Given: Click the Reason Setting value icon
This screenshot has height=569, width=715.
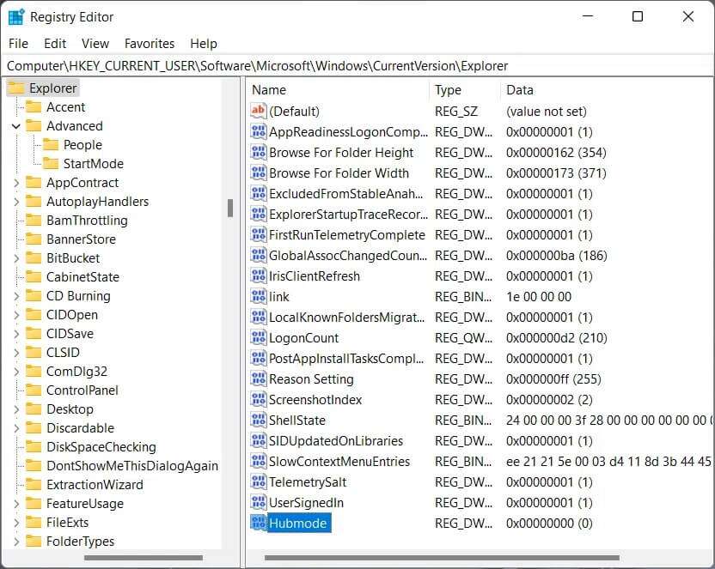Looking at the screenshot, I should point(258,378).
